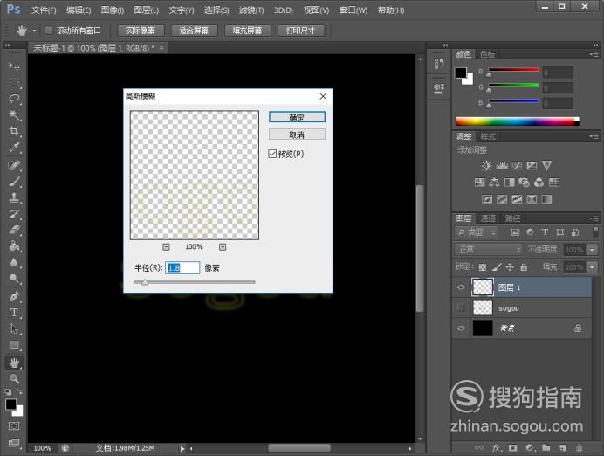Select the Path Selection tool
604x456 pixels.
14,328
